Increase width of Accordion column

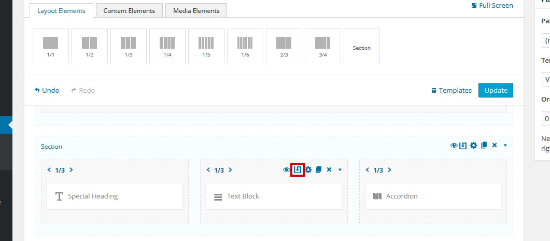coord(389,170)
